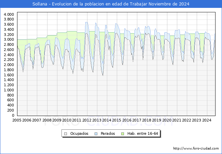Click the 3.400 y-axis label
This screenshot has height=154, width=222.
click(x=9, y=30)
